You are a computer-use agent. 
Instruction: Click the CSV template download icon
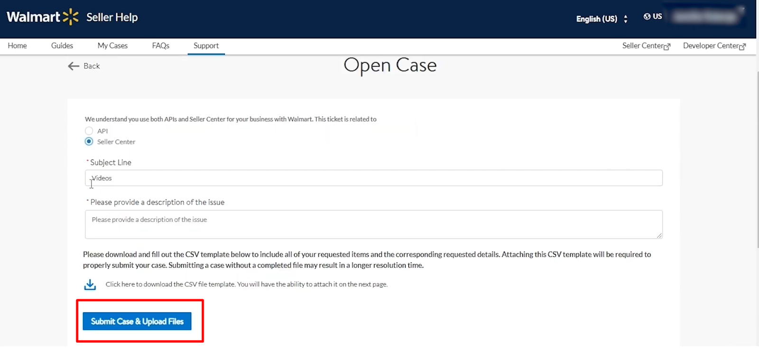90,284
